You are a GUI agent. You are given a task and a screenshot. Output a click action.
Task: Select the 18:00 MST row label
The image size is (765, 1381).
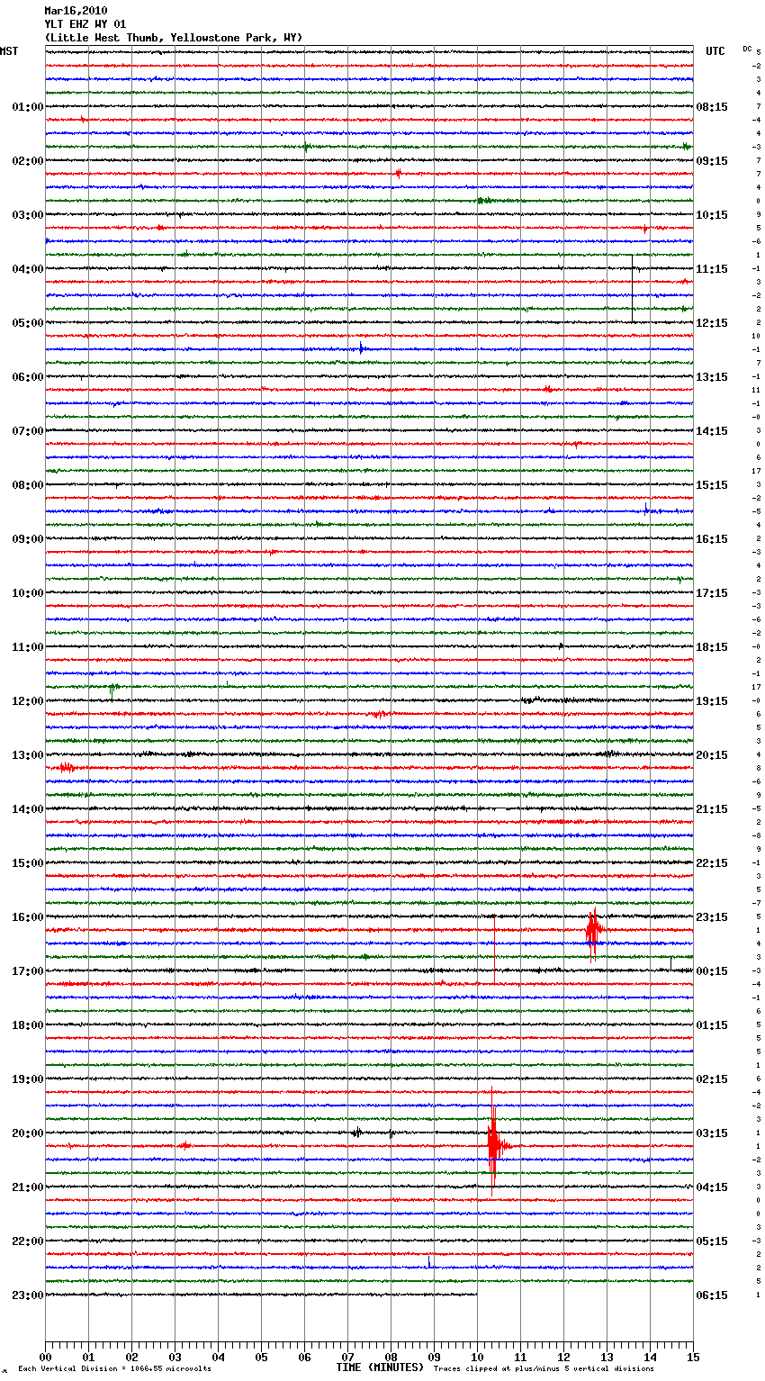click(28, 1025)
